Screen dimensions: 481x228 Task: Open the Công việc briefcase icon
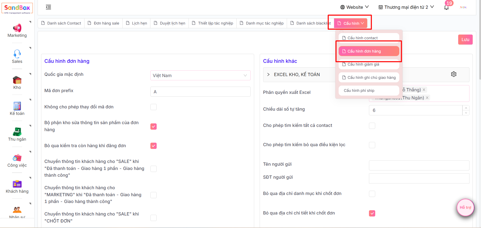[17, 158]
